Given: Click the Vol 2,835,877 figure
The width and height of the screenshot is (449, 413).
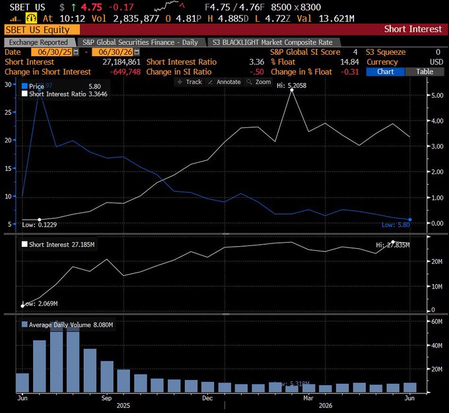Looking at the screenshot, I should 136,19.
